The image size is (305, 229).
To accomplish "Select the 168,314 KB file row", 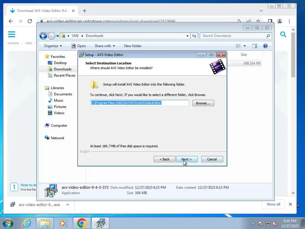I will [x=244, y=63].
